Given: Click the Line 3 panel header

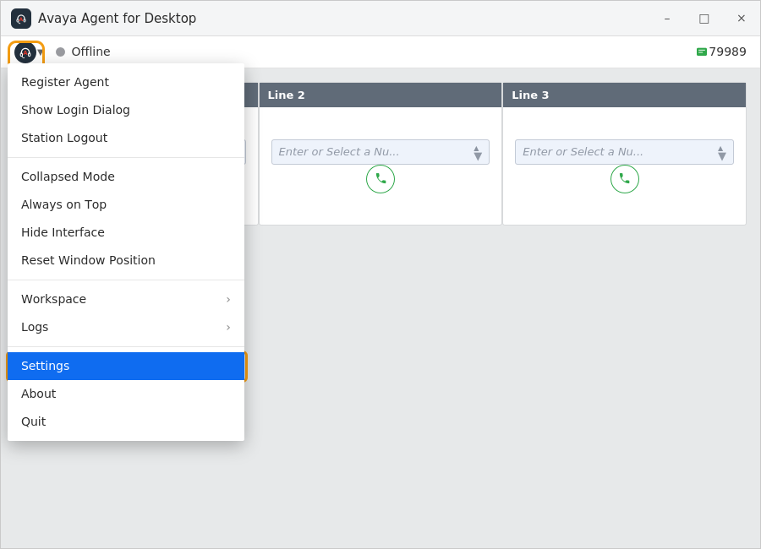Looking at the screenshot, I should [x=624, y=95].
